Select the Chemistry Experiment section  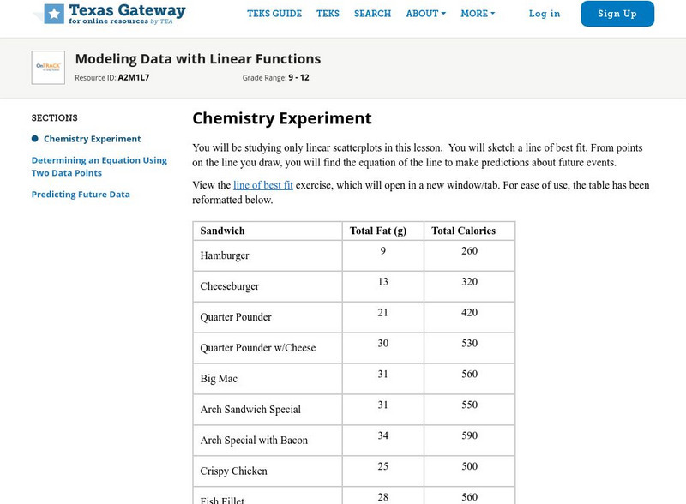[93, 139]
